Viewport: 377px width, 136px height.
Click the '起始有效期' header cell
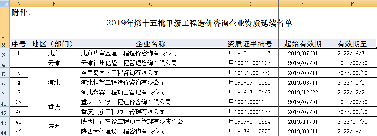coord(303,44)
